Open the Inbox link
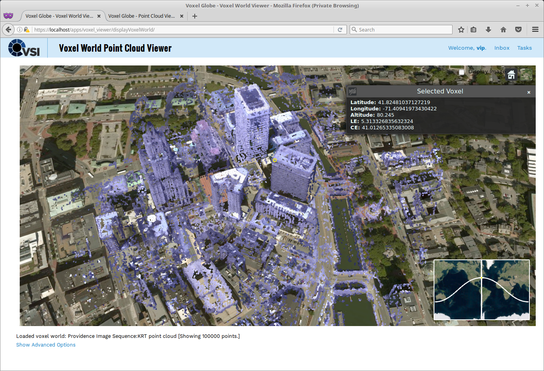544x371 pixels. tap(502, 48)
